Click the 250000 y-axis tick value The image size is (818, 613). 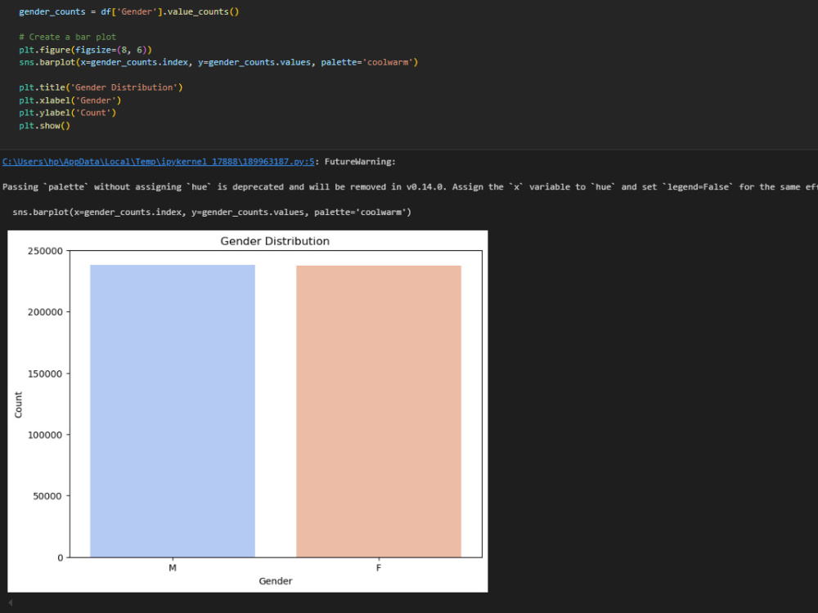45,251
